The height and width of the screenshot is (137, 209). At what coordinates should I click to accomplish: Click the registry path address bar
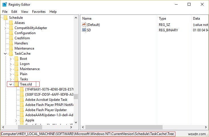88,134
